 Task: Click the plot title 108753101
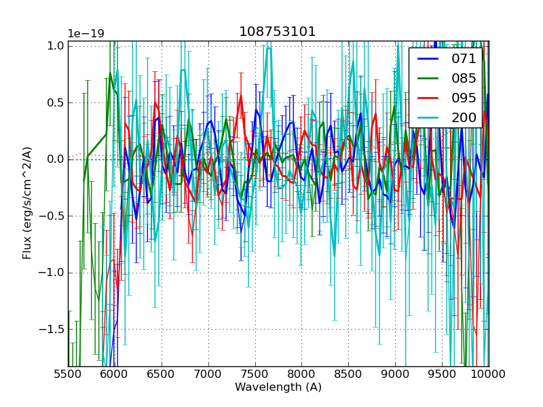pos(278,32)
